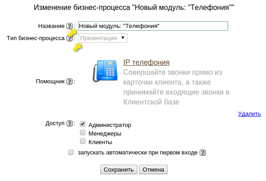The height and width of the screenshot is (181, 266).
Task: Click the help icon beside Название
Action: [x=70, y=26]
